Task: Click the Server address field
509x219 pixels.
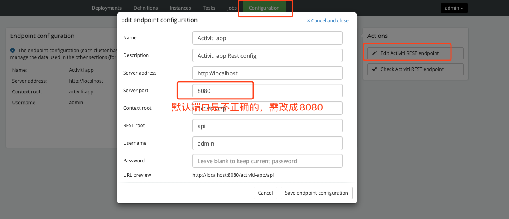Action: 267,73
